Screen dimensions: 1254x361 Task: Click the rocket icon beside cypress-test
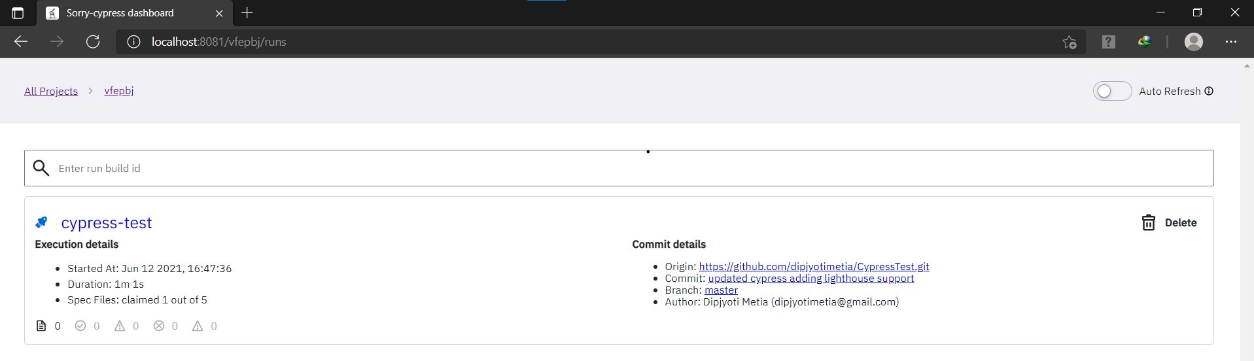pyautogui.click(x=42, y=222)
